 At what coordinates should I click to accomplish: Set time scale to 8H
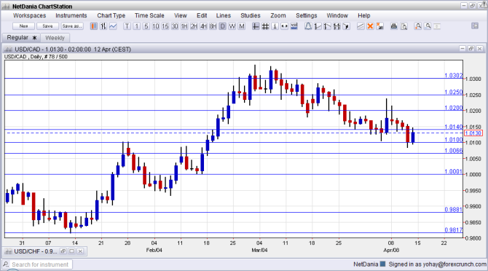(x=213, y=26)
